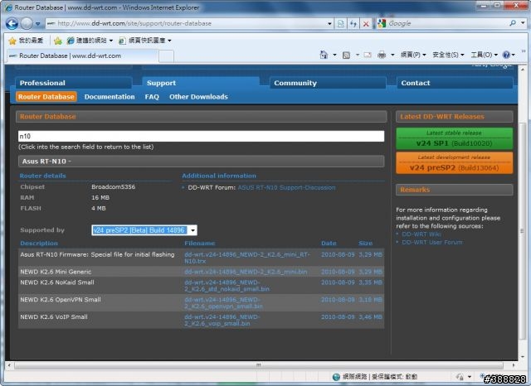Screen dimensions: 531x386
Task: Click the Read Mail icon
Action: coord(368,55)
